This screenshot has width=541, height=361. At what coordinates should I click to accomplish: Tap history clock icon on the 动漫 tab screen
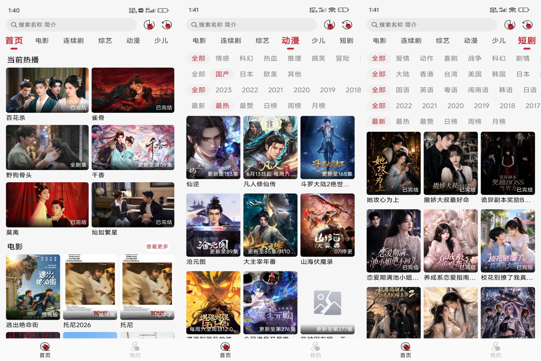coord(347,25)
